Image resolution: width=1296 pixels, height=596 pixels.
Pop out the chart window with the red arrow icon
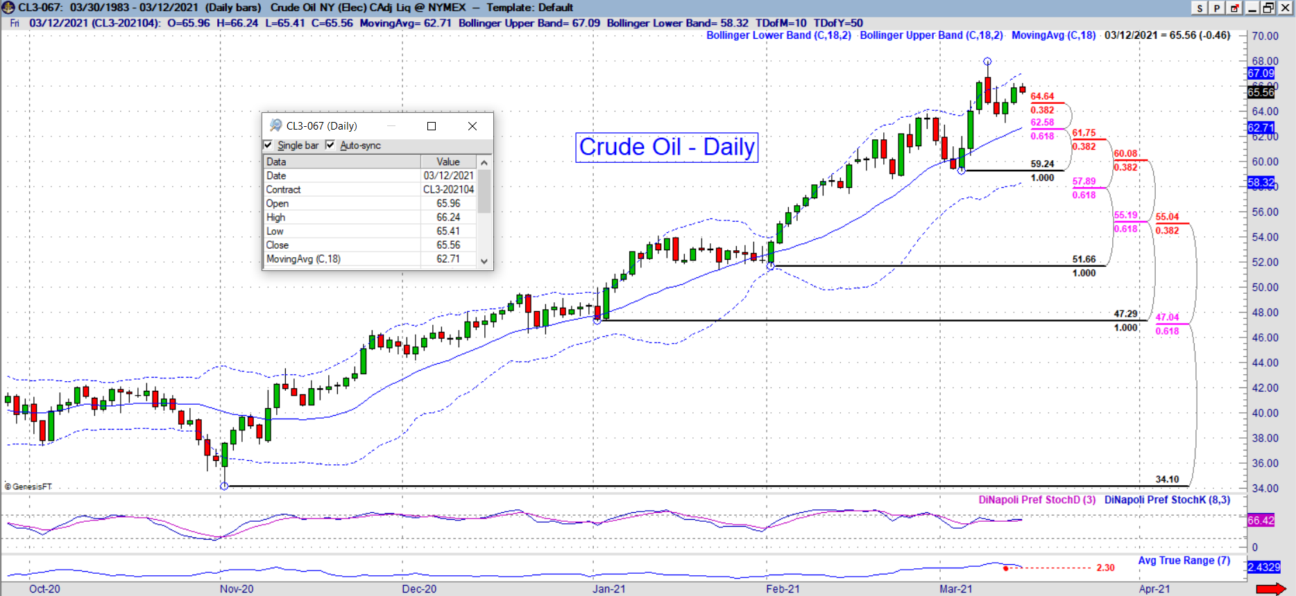pos(1234,8)
